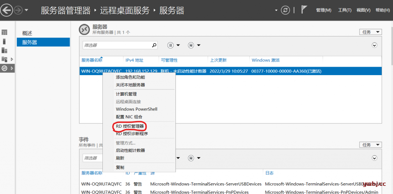Open the dropdown arrow left of the refresh icon
Image resolution: width=393 pixels, height=194 pixels.
point(276,10)
